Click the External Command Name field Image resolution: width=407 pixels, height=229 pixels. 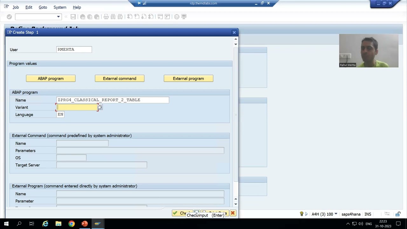[x=82, y=143]
